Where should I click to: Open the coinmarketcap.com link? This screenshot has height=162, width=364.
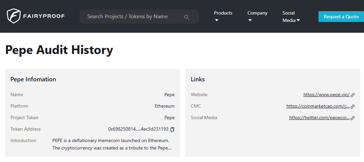click(318, 106)
